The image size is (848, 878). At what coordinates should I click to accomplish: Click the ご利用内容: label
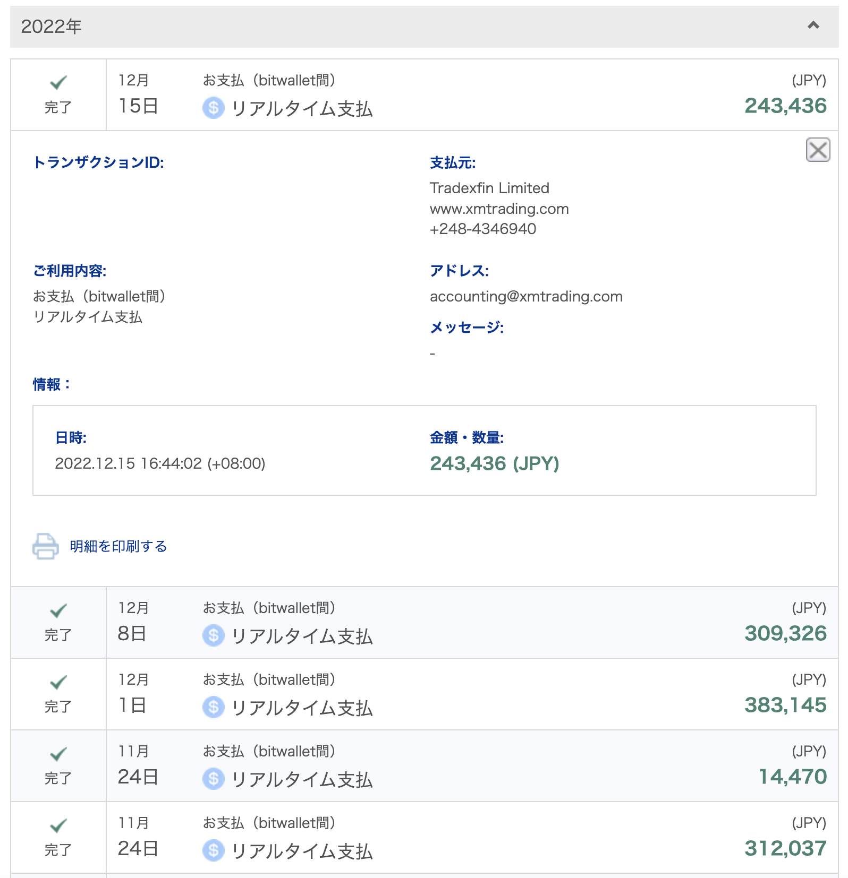tap(70, 271)
